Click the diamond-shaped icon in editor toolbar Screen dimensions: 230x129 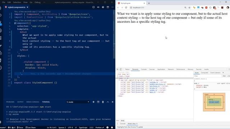click(x=103, y=7)
